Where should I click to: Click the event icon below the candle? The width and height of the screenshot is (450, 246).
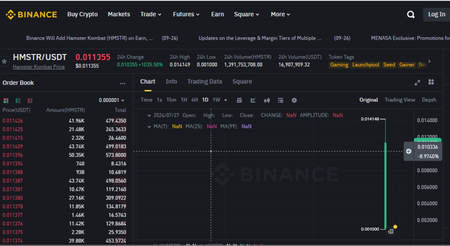tap(390, 231)
